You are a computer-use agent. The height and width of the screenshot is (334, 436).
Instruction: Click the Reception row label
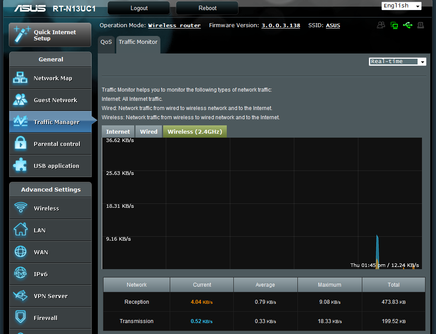point(136,302)
